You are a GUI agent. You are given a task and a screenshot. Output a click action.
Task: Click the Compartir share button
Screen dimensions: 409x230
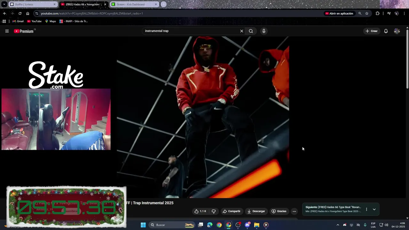tap(231, 211)
